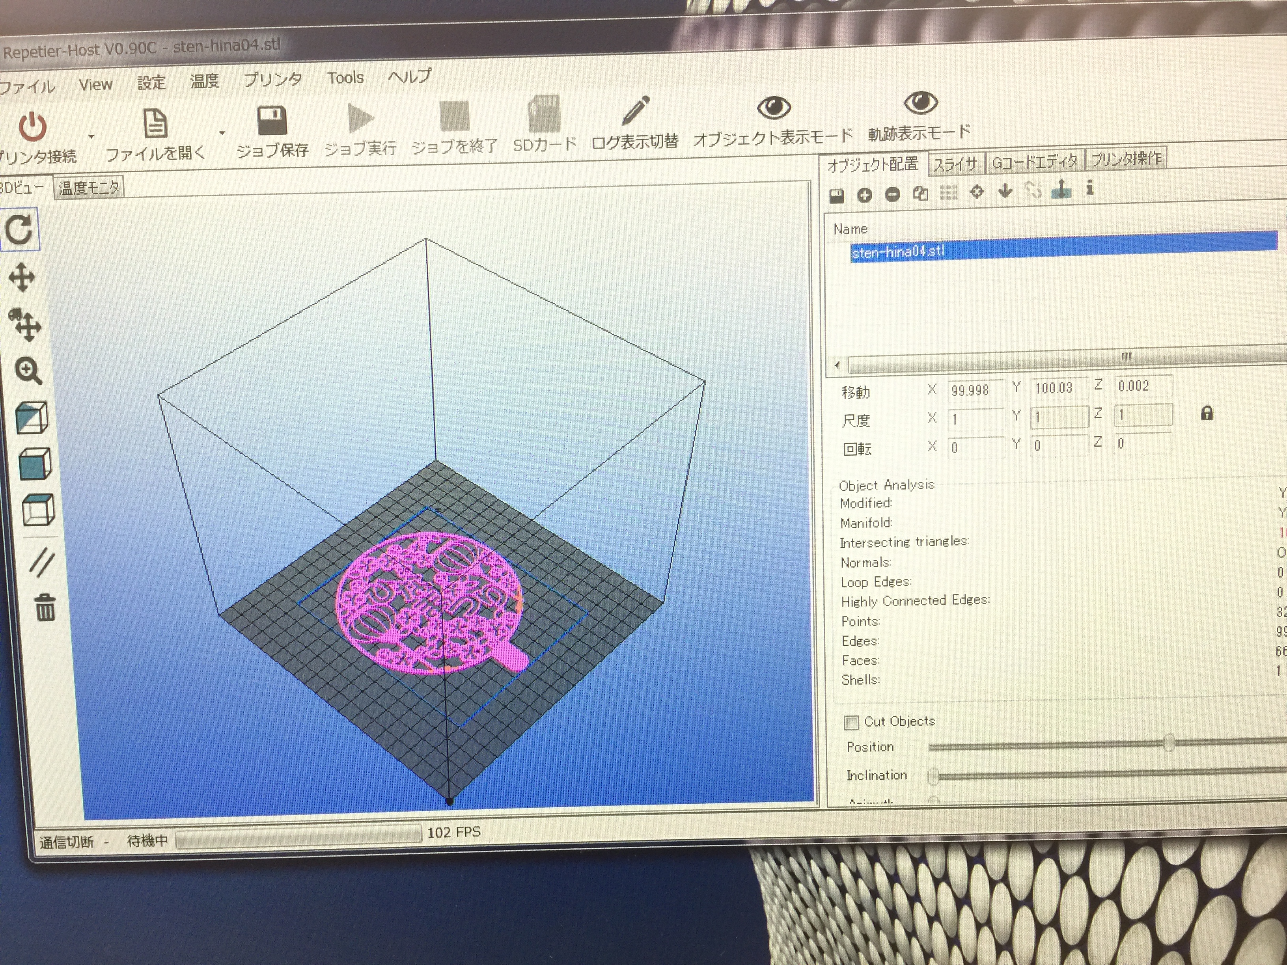Switch to the 温度モニタ tab
Screen dimensions: 1287x965
(x=88, y=187)
